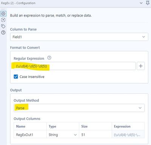
Task: Click the Regular Expression input field
Action: point(75,66)
